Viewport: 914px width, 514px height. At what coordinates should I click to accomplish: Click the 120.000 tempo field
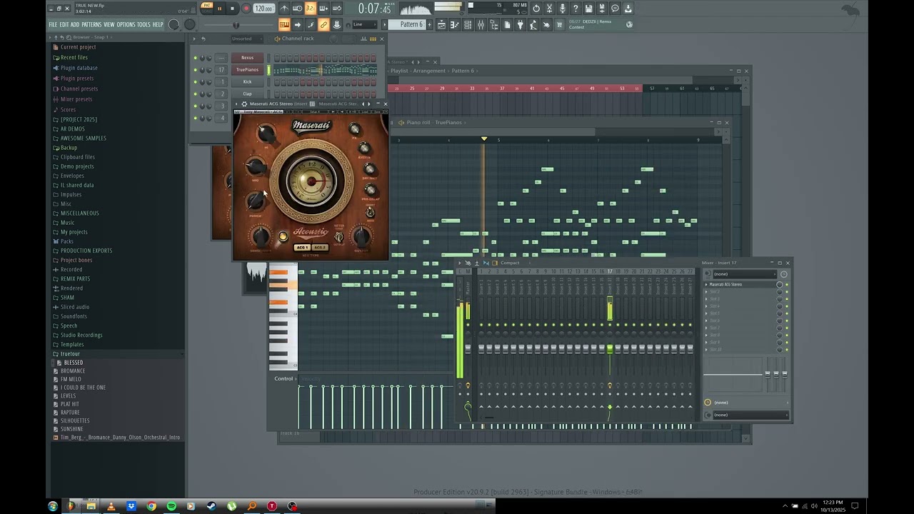tap(263, 9)
